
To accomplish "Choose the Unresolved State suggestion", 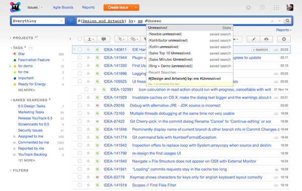I will 190,28.
